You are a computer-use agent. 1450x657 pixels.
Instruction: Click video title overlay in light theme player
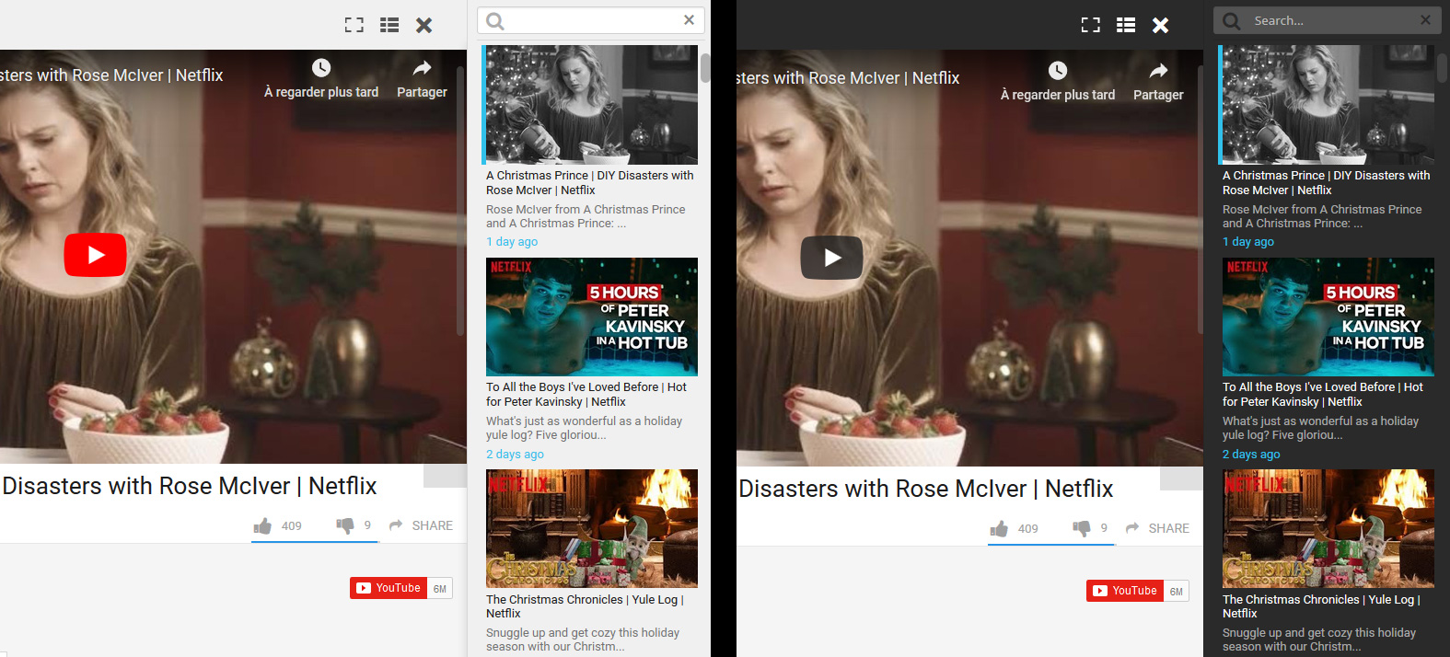(111, 75)
